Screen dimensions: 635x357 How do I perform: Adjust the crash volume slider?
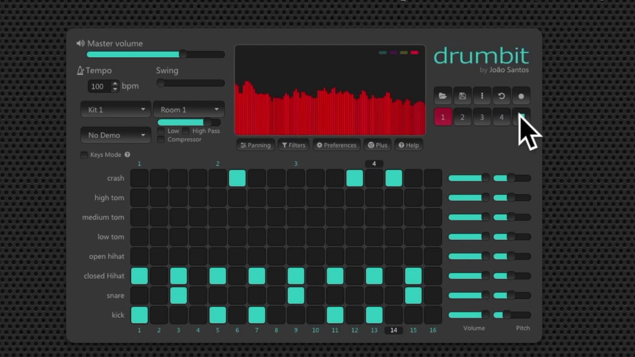click(469, 178)
